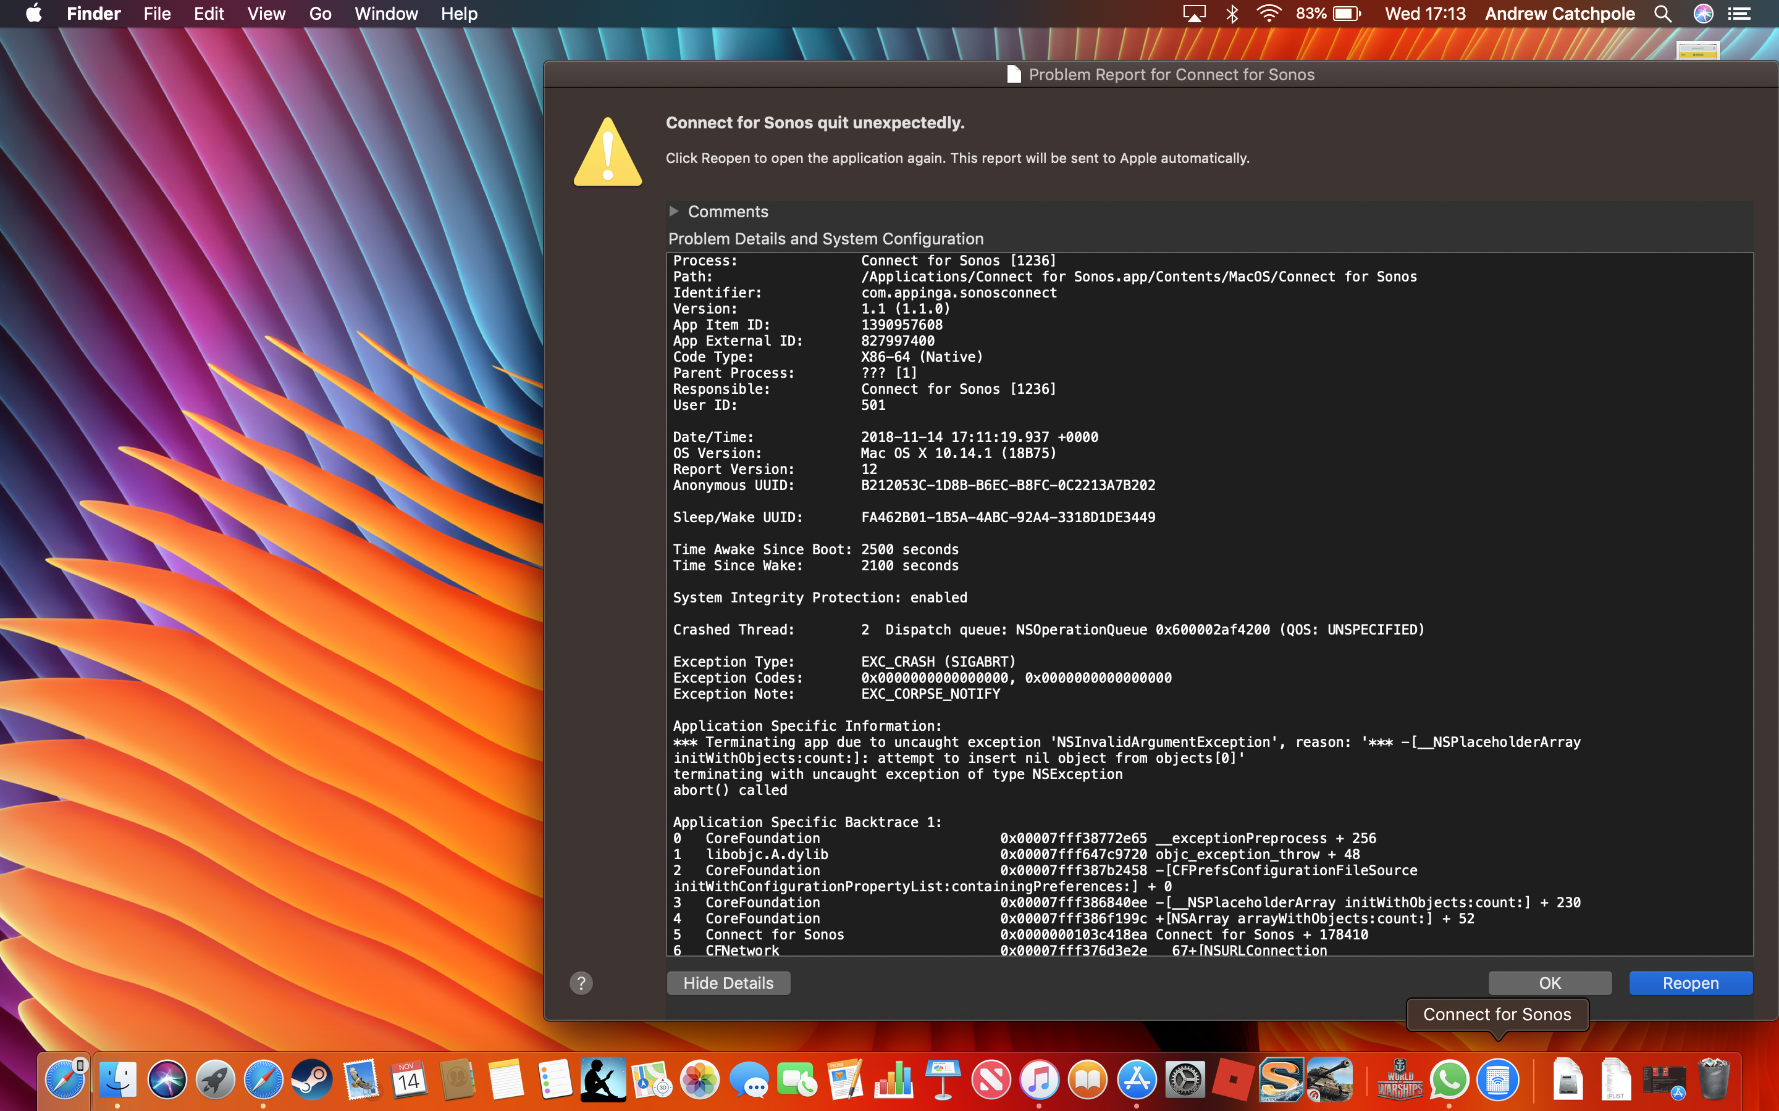Viewport: 1779px width, 1111px height.
Task: Click the Bluetooth status icon
Action: 1233,13
